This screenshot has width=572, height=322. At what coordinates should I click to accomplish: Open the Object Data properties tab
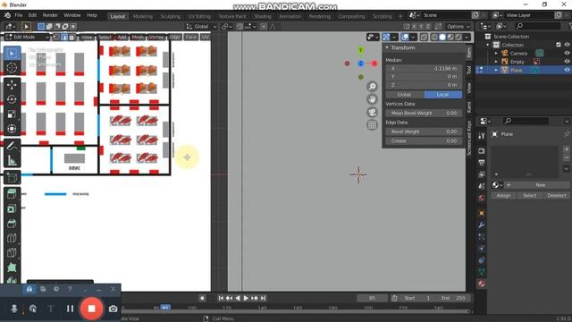[482, 272]
